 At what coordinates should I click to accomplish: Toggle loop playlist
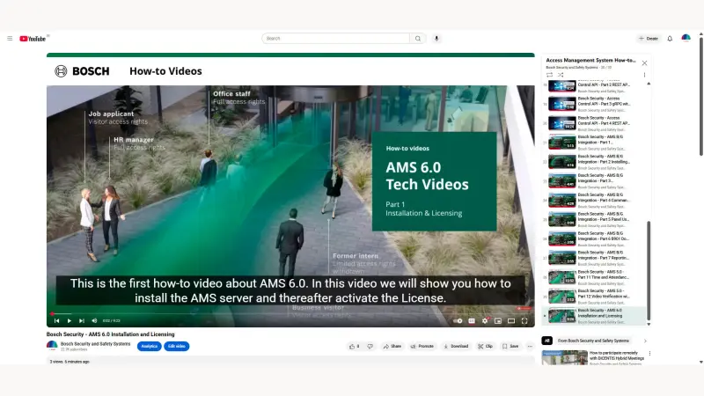tap(549, 75)
